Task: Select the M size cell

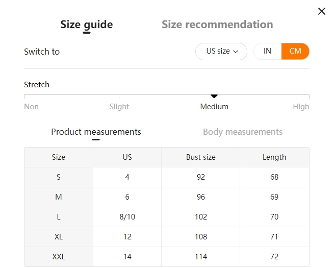Action: tap(59, 197)
